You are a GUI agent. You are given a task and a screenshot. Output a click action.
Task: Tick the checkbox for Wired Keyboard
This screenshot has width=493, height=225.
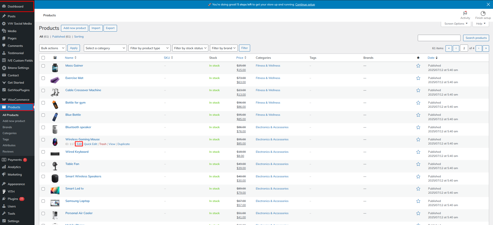click(x=43, y=152)
